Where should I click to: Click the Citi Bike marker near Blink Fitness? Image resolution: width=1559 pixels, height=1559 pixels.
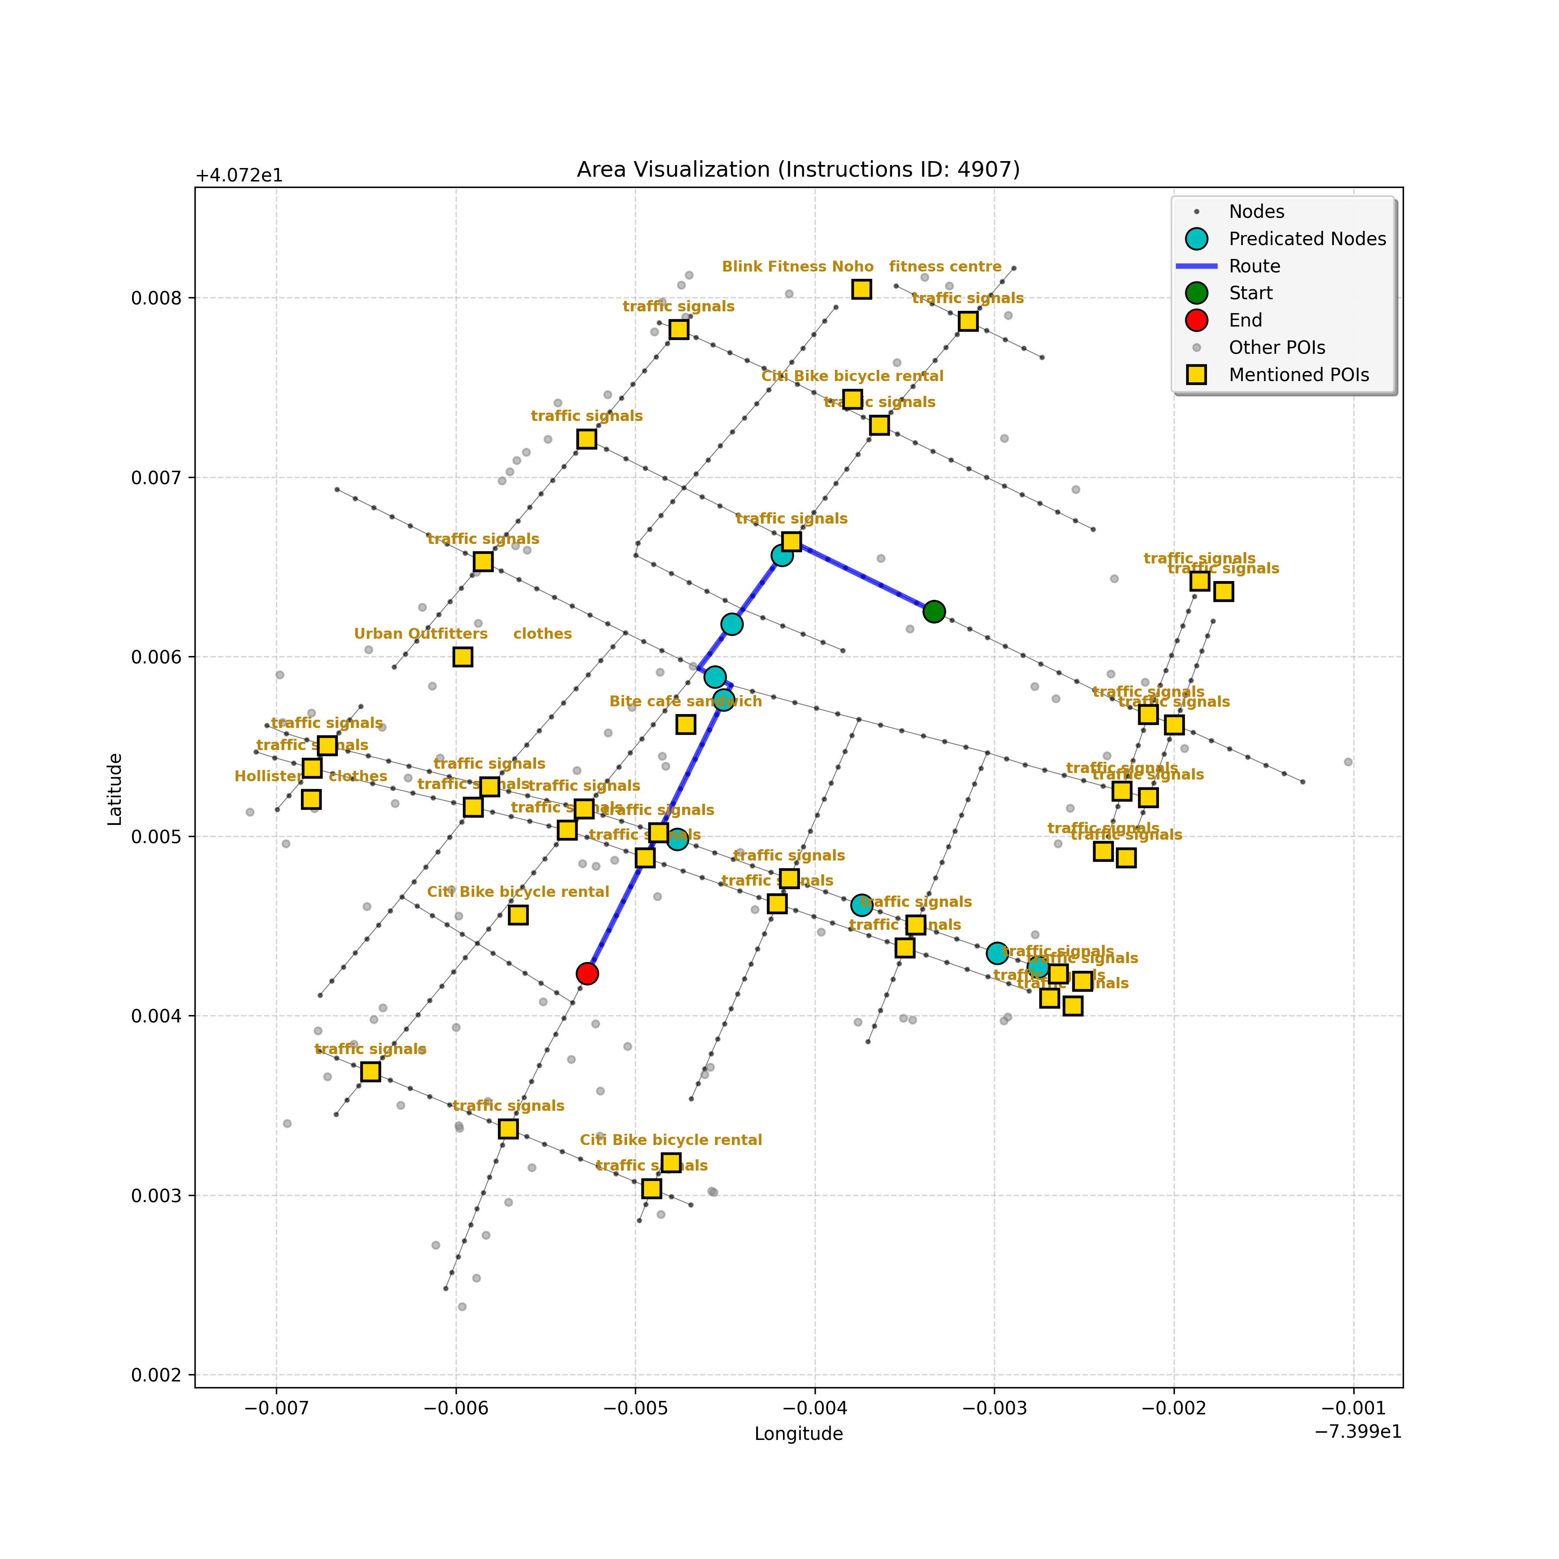tap(853, 399)
